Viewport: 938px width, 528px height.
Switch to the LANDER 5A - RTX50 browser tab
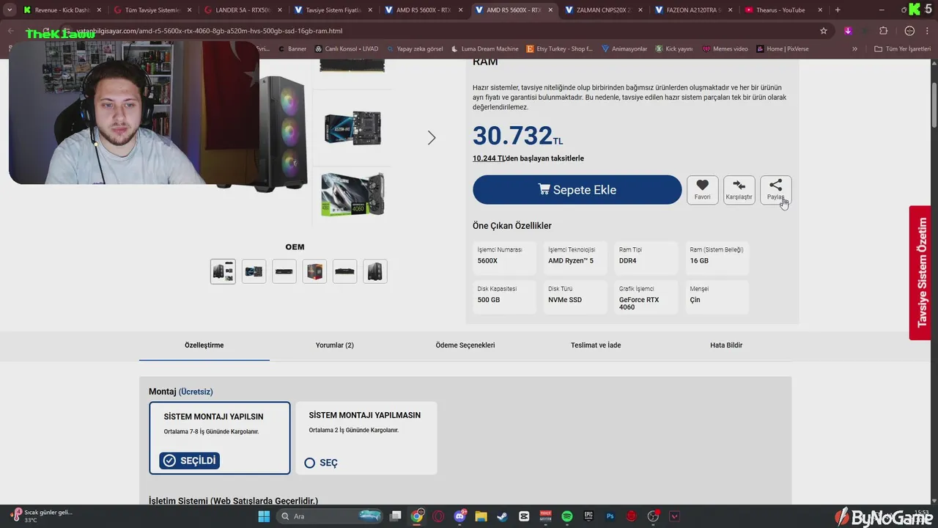point(242,10)
